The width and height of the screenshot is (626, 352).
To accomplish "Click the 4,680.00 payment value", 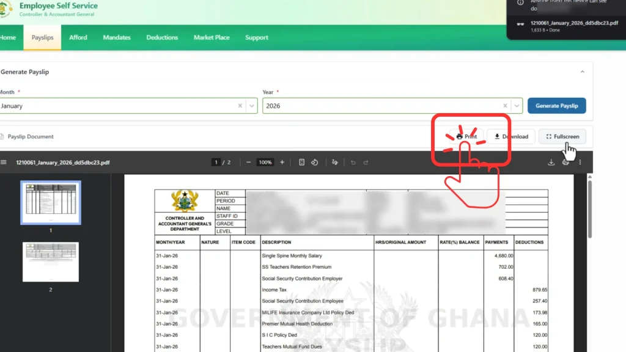I will pos(504,256).
